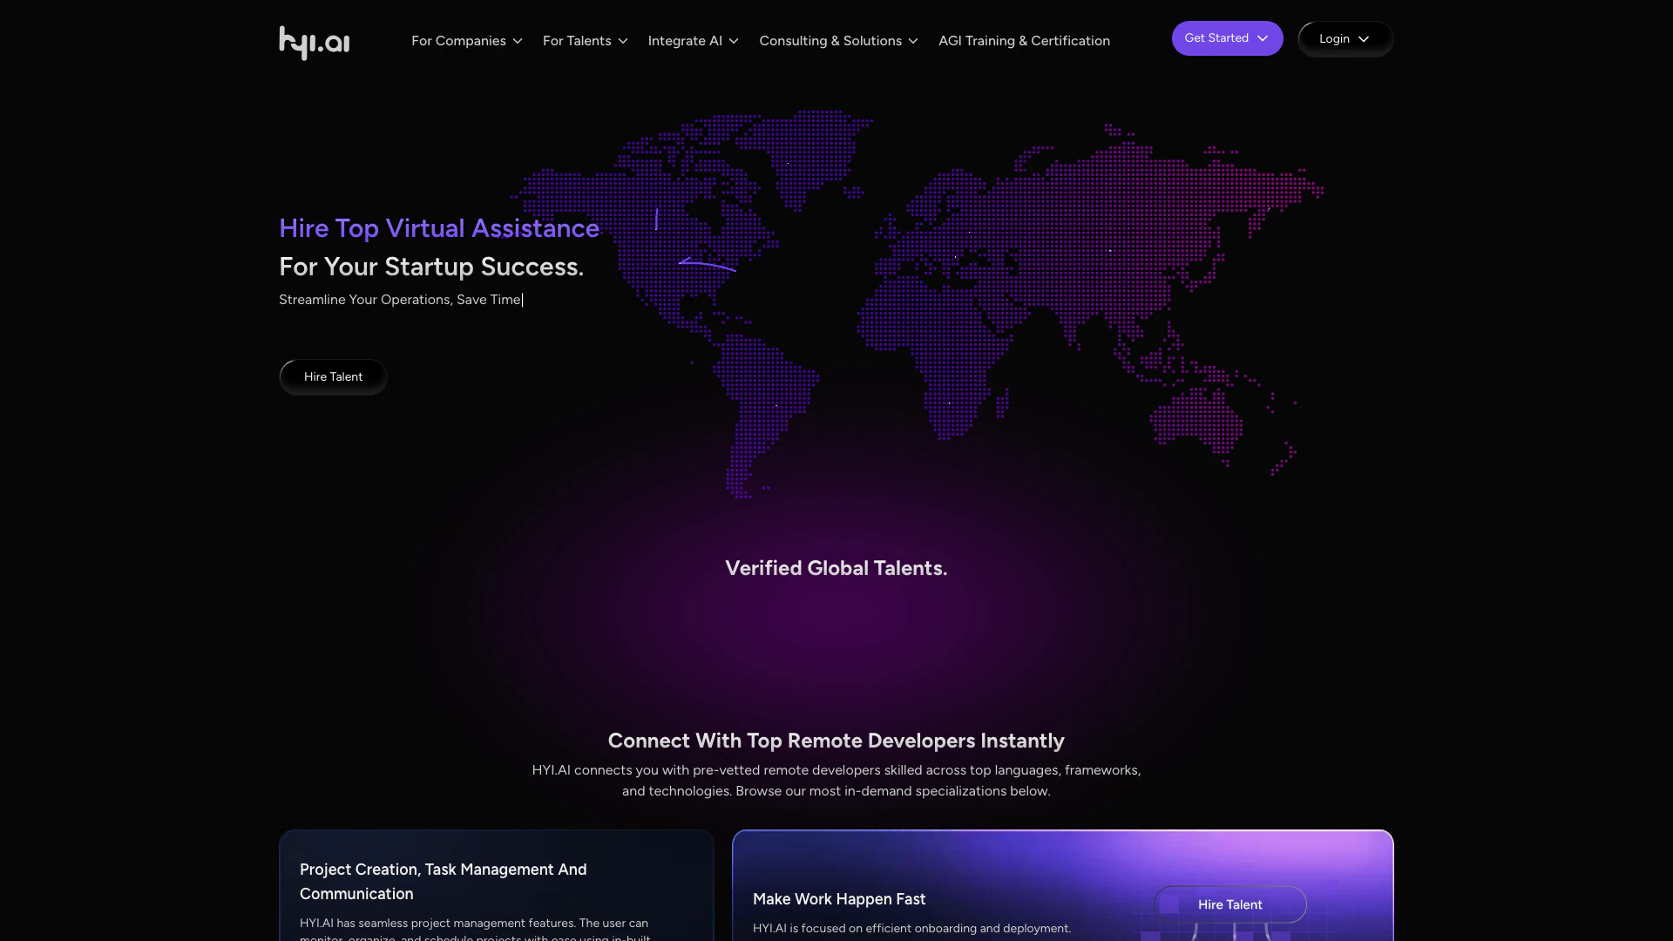This screenshot has width=1673, height=941.
Task: Open the For Talents menu
Action: point(576,41)
